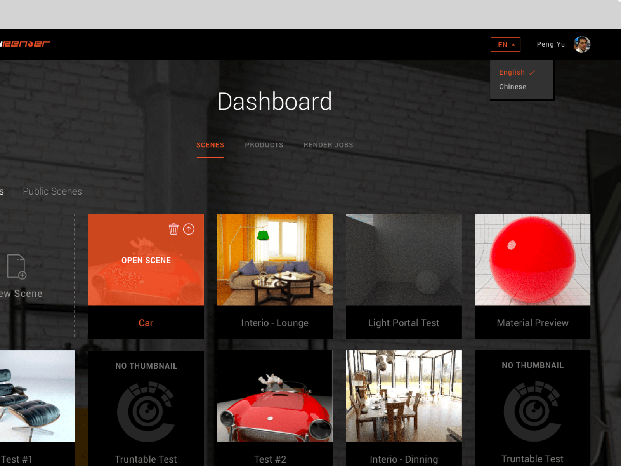621x466 pixels.
Task: Choose English in the language menu
Action: click(x=517, y=72)
